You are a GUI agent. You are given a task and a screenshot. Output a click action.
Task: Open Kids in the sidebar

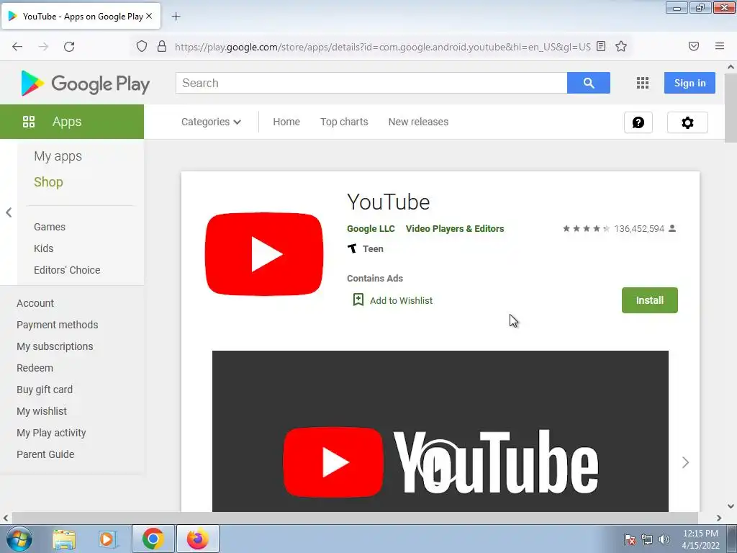click(43, 248)
